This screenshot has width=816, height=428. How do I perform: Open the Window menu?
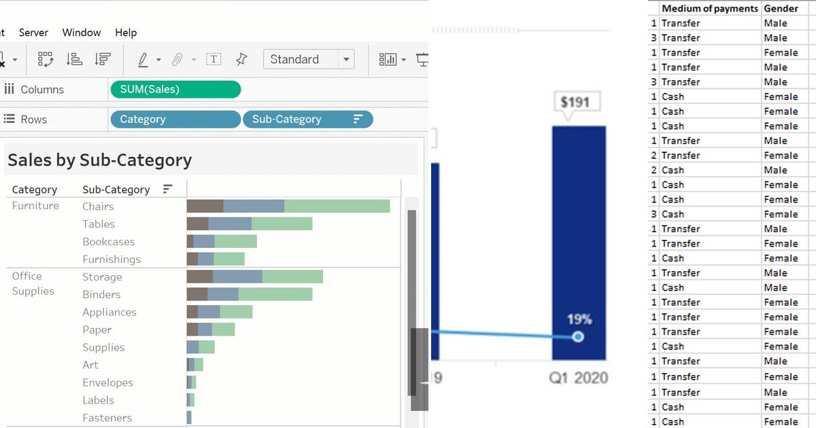coord(82,32)
